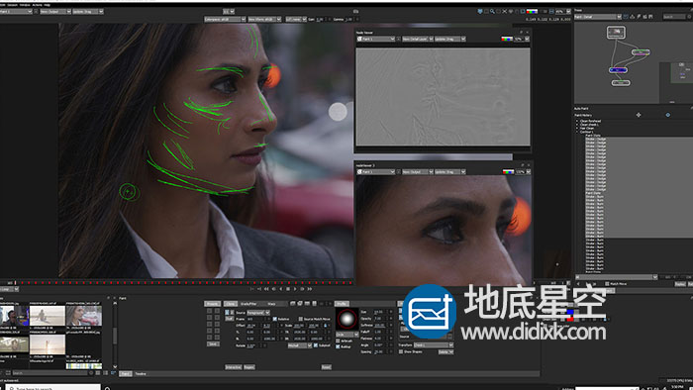Viewport: 693px width, 390px height.
Task: Click the blue diamond icon in Auto Paint panel
Action: tap(668, 115)
